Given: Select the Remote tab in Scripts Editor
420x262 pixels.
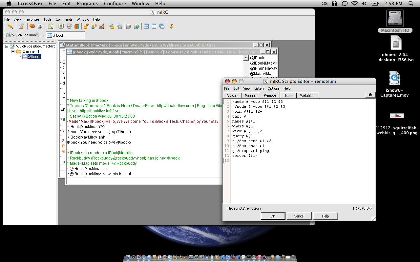Looking at the screenshot, I should click(270, 95).
